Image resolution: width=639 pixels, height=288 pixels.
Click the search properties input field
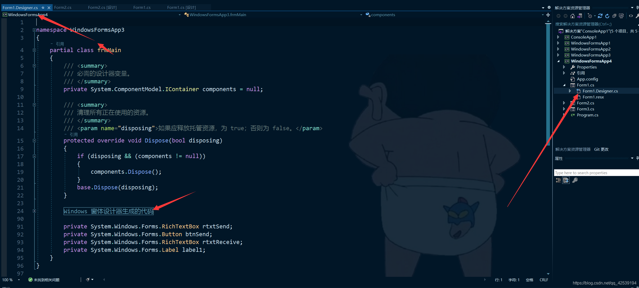[x=596, y=173]
